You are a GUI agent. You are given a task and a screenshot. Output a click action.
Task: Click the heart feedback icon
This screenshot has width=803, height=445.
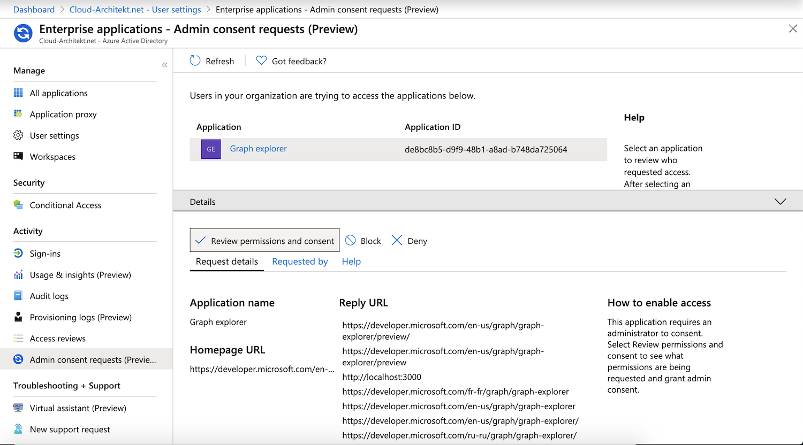[x=261, y=61]
